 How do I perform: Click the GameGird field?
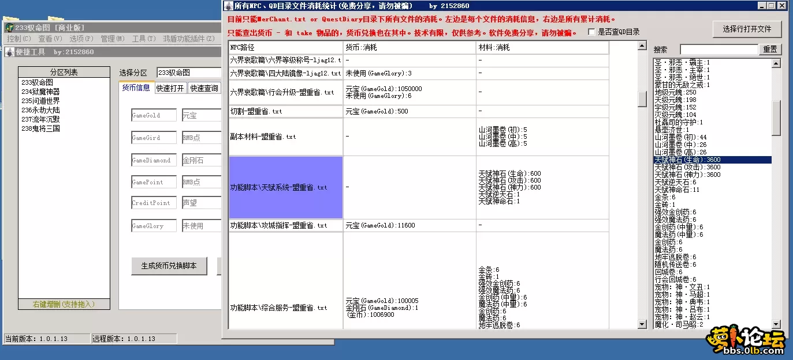pyautogui.click(x=154, y=138)
